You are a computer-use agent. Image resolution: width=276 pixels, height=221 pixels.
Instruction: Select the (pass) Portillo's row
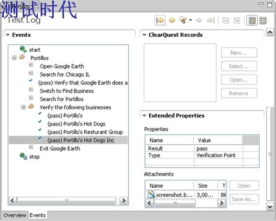[65, 116]
